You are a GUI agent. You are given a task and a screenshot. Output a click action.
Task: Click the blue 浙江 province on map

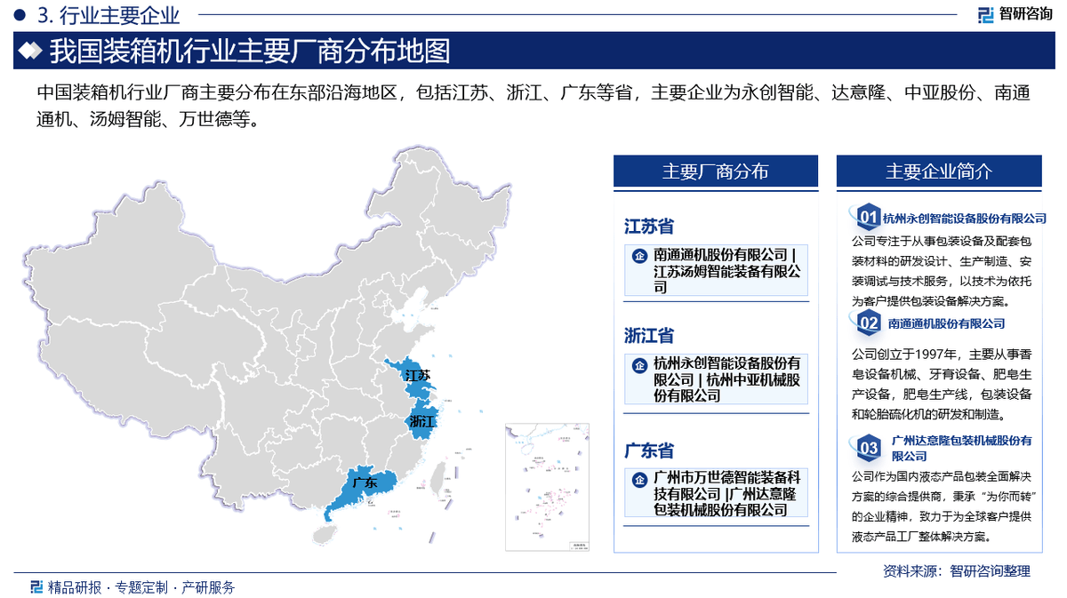[421, 421]
